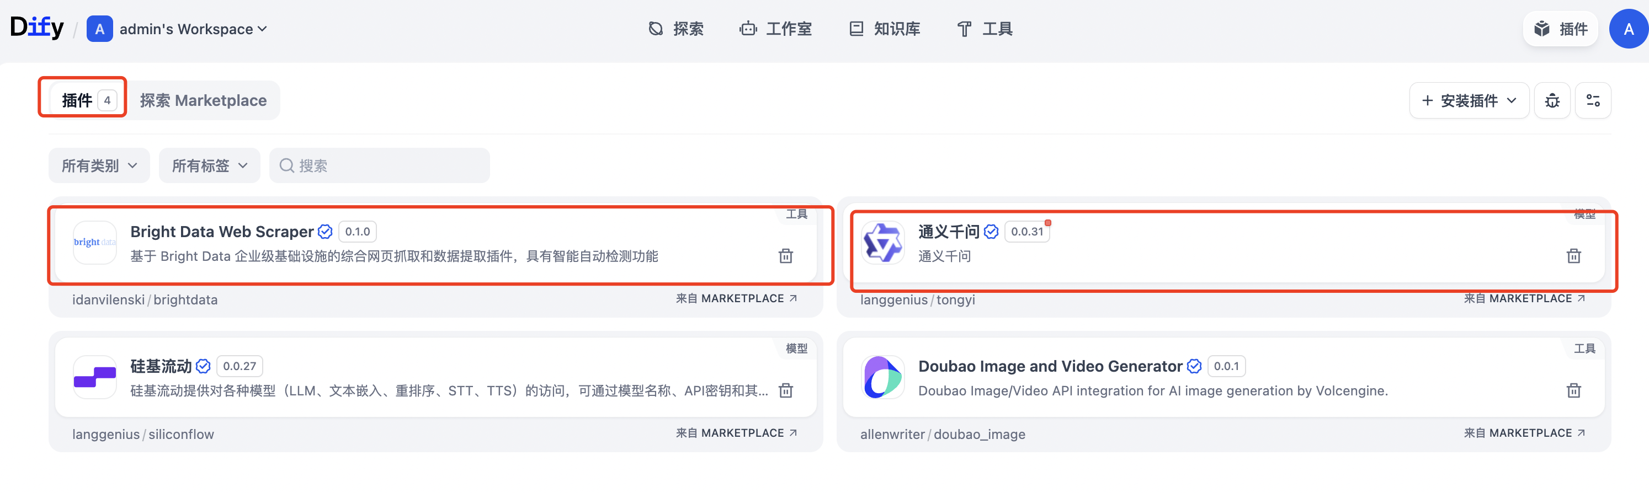This screenshot has width=1649, height=493.
Task: Delete the Doubao Image and Video Generator plugin
Action: [x=1573, y=390]
